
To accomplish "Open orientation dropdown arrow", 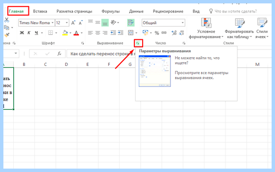I will [x=118, y=23].
